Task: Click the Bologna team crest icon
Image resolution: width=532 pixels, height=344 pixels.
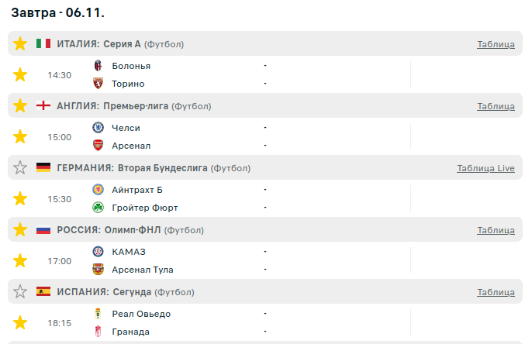Action: coord(98,66)
